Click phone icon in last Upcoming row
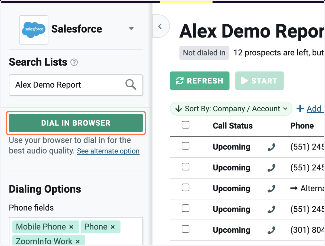 coord(271,230)
